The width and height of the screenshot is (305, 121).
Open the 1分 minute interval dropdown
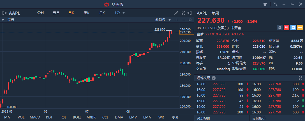pyautogui.click(x=120, y=13)
